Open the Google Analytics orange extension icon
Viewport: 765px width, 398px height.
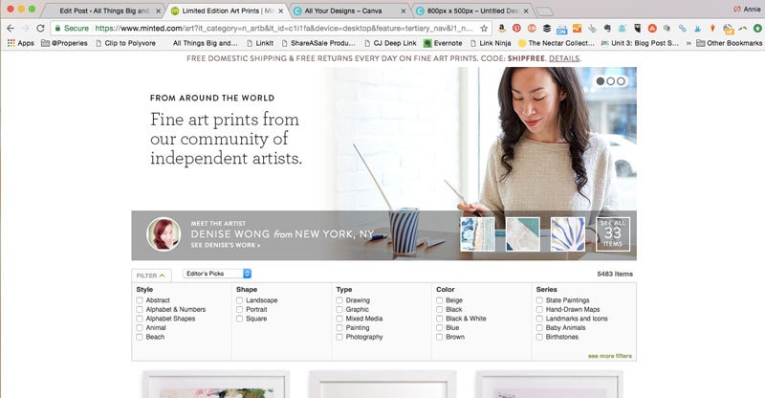click(x=577, y=29)
